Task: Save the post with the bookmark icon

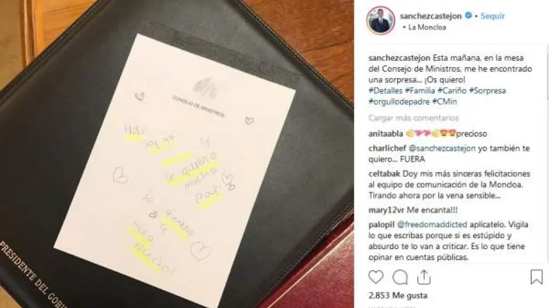Action: pyautogui.click(x=536, y=277)
